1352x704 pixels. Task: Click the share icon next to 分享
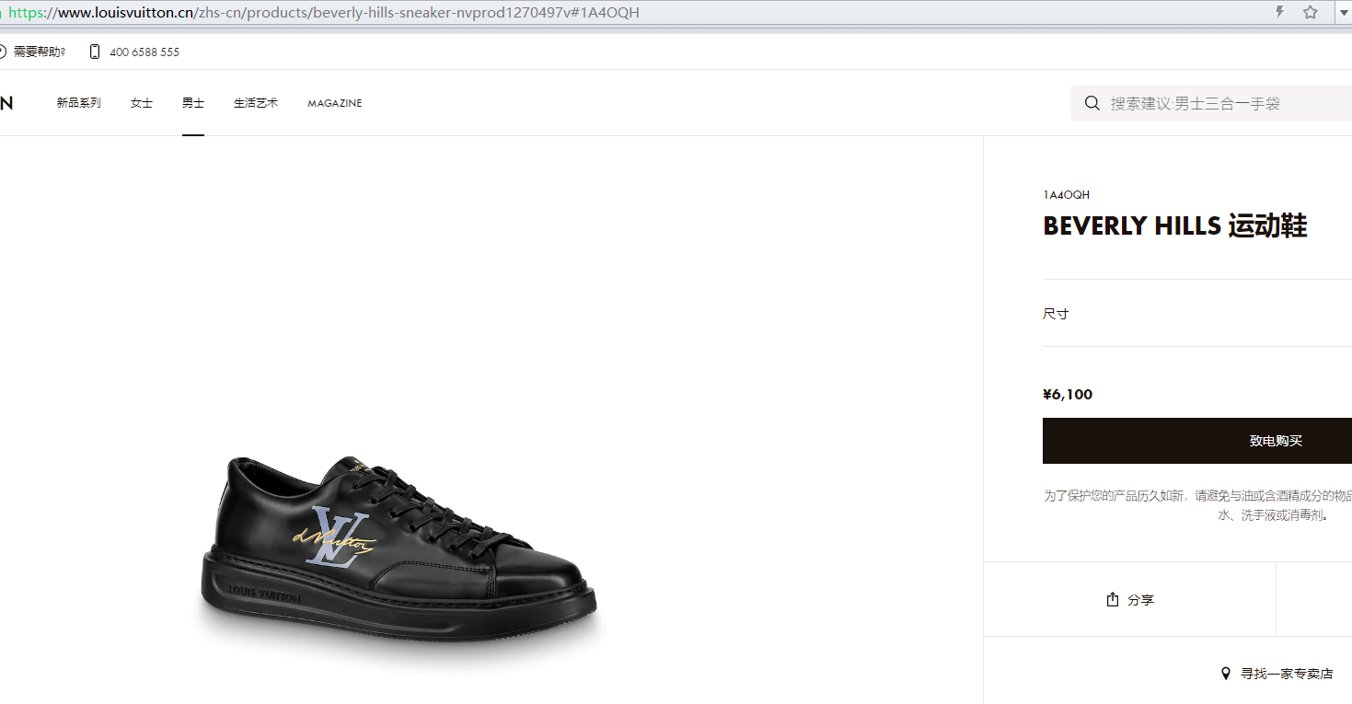pyautogui.click(x=1112, y=599)
